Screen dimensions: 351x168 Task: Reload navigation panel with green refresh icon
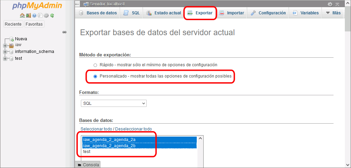[52, 16]
